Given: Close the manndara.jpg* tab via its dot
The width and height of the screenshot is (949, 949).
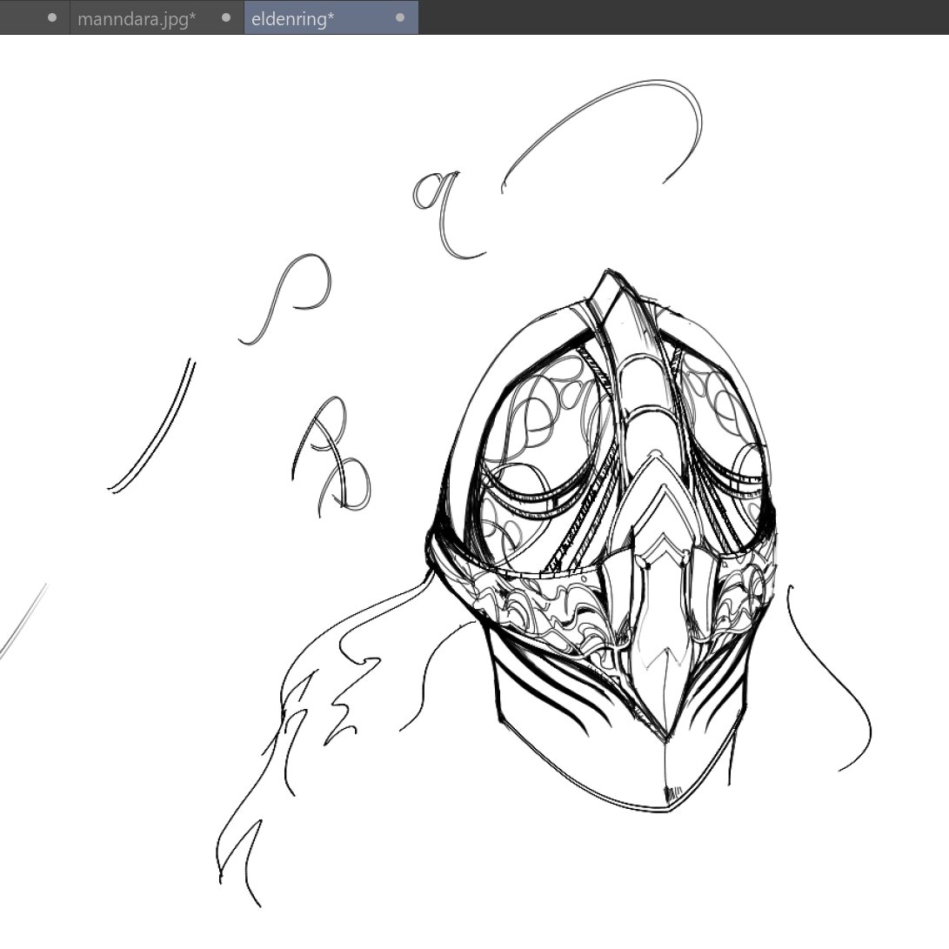Looking at the screenshot, I should 226,17.
